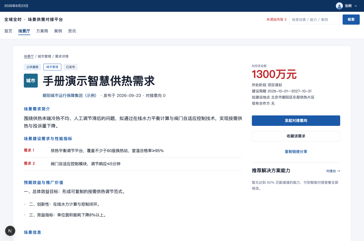Screen dimensions: 364x241
Task: Click the 预期效益与推广价值 heading
Action: click(x=44, y=183)
